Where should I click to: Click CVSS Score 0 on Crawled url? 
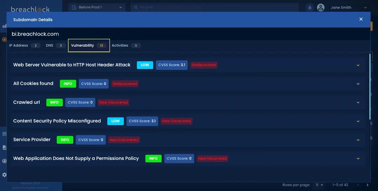click(80, 102)
